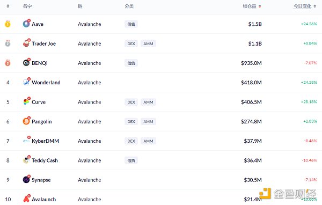Select the AMM tag in Curve row
Screen dimensions: 322x205
(148, 102)
